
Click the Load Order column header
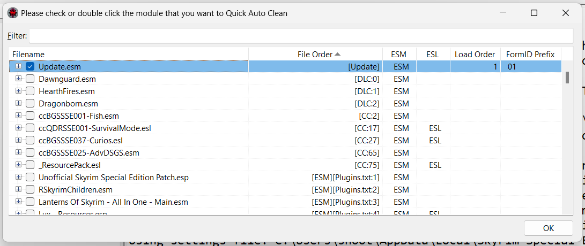pos(475,55)
